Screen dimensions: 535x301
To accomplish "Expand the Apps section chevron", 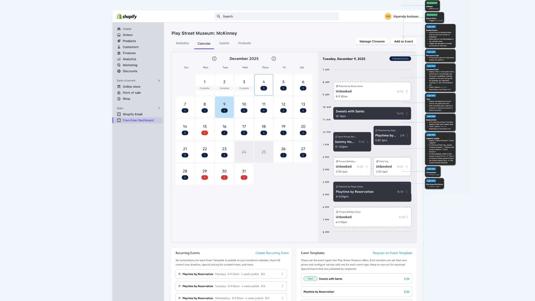I will coord(159,108).
